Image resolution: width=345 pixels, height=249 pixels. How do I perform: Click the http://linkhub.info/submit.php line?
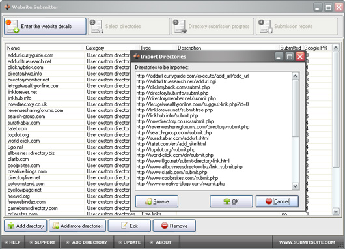[167, 115]
